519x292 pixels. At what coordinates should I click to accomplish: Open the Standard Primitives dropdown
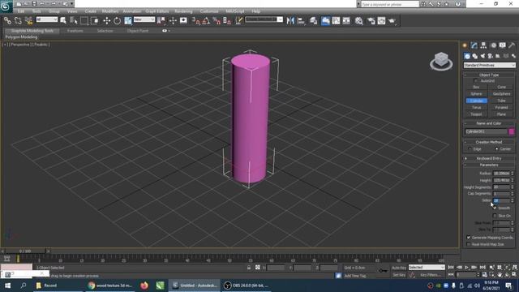tap(489, 65)
